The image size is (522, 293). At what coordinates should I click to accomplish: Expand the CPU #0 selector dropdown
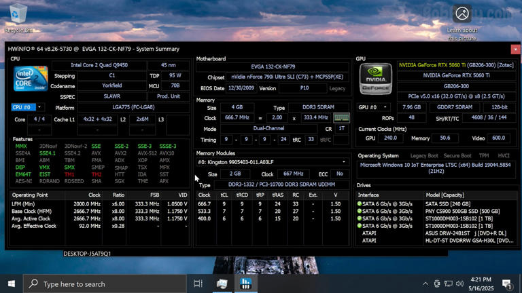(39, 107)
